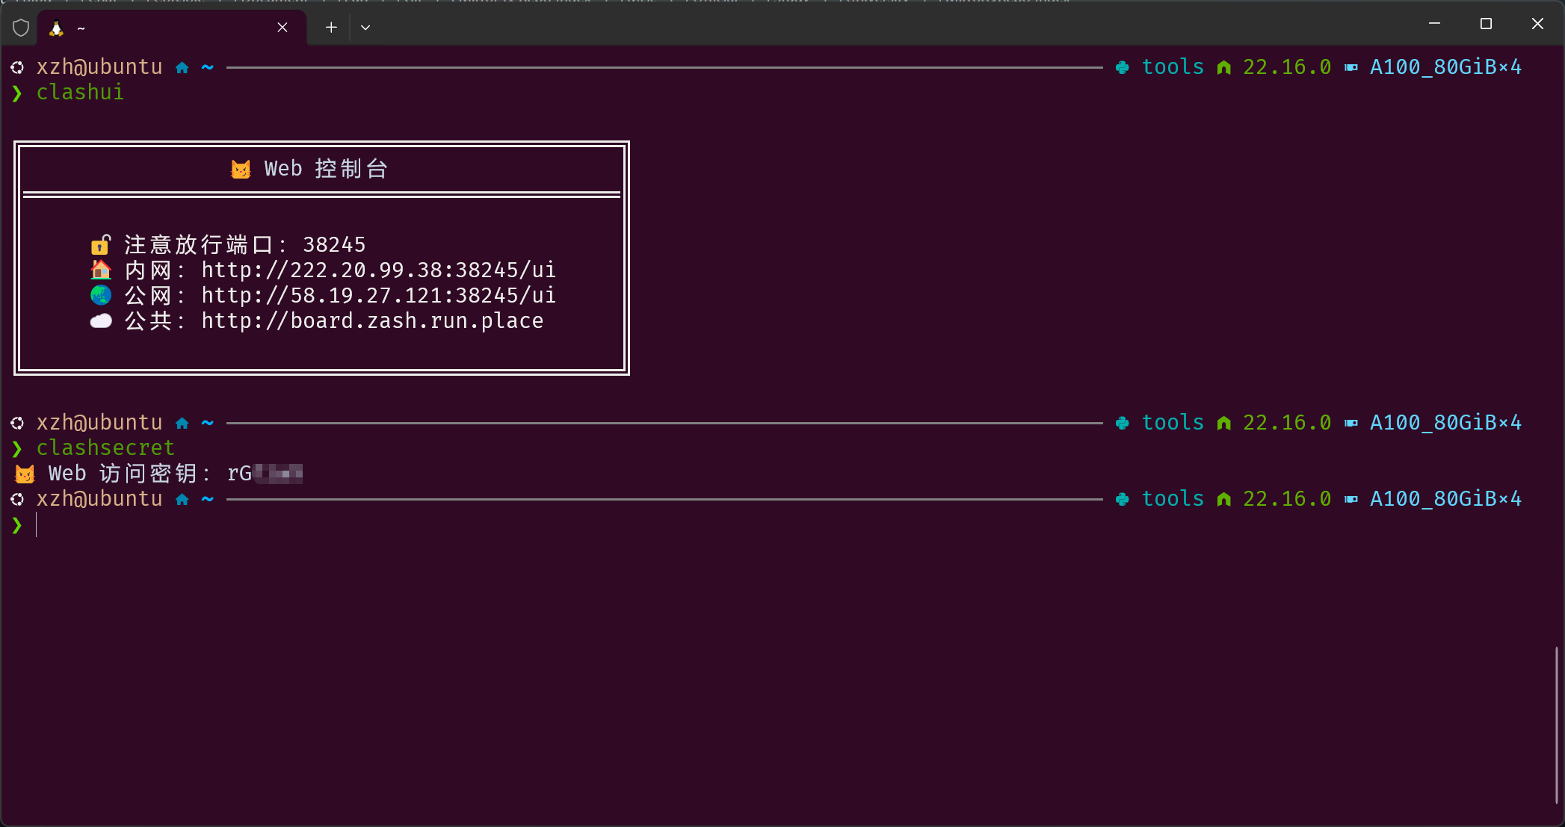The image size is (1565, 827).
Task: Click the "注意放行端口:" label
Action: 205,245
